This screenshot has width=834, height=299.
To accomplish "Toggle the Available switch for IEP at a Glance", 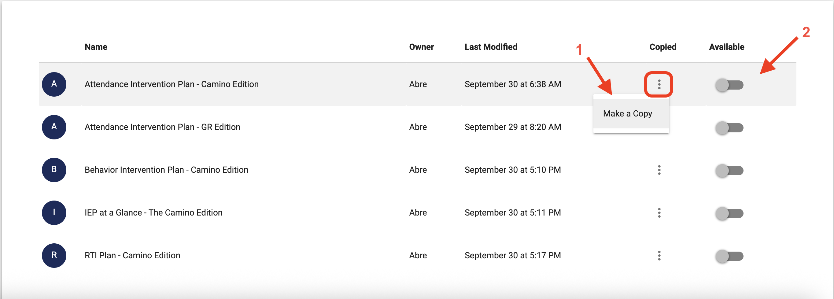I will 729,212.
